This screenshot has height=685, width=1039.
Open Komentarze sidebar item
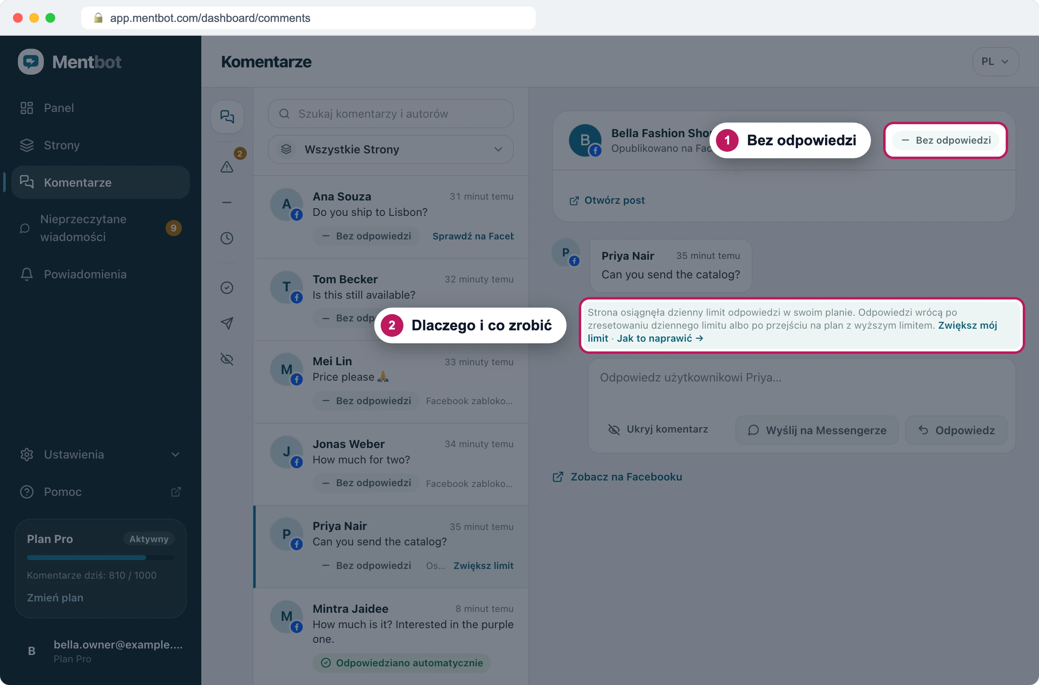(101, 182)
